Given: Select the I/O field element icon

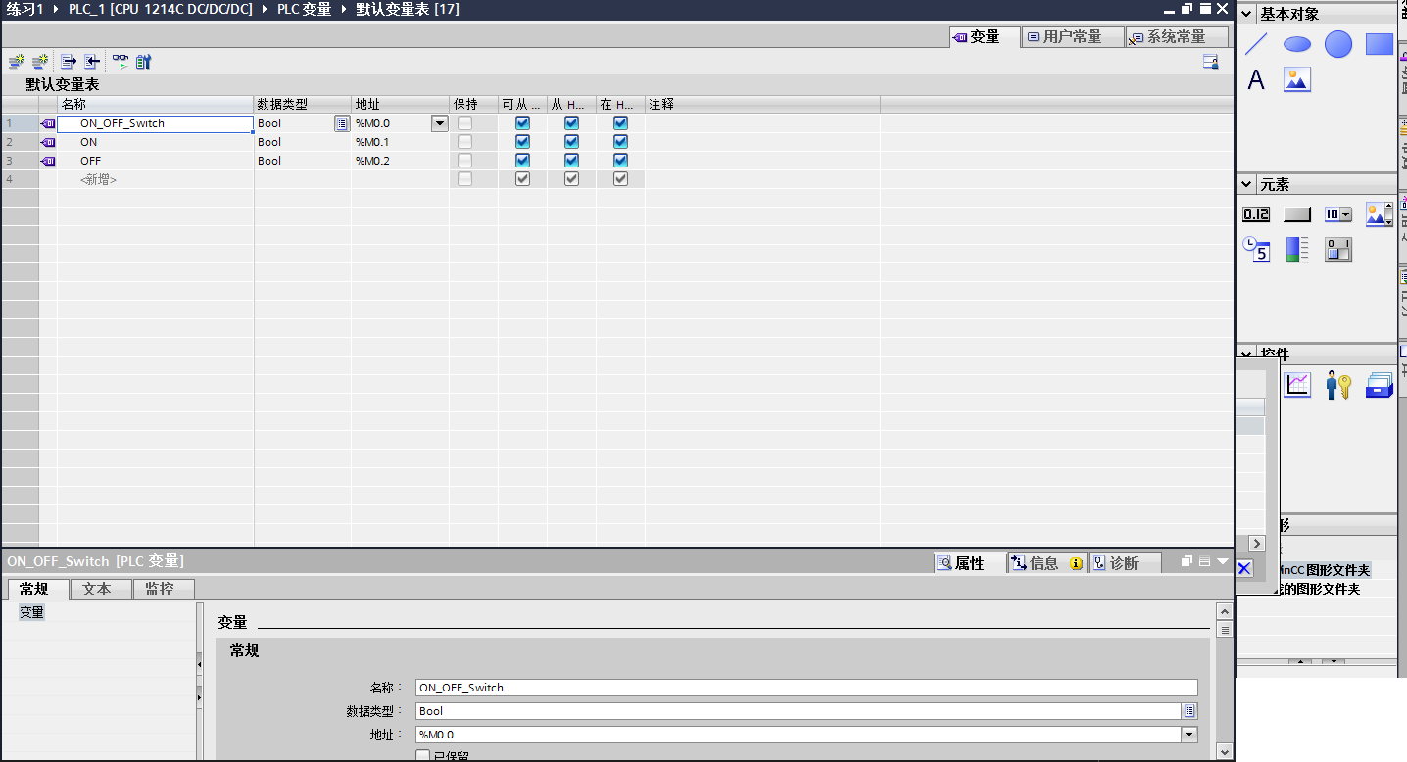Looking at the screenshot, I should click(x=1256, y=214).
